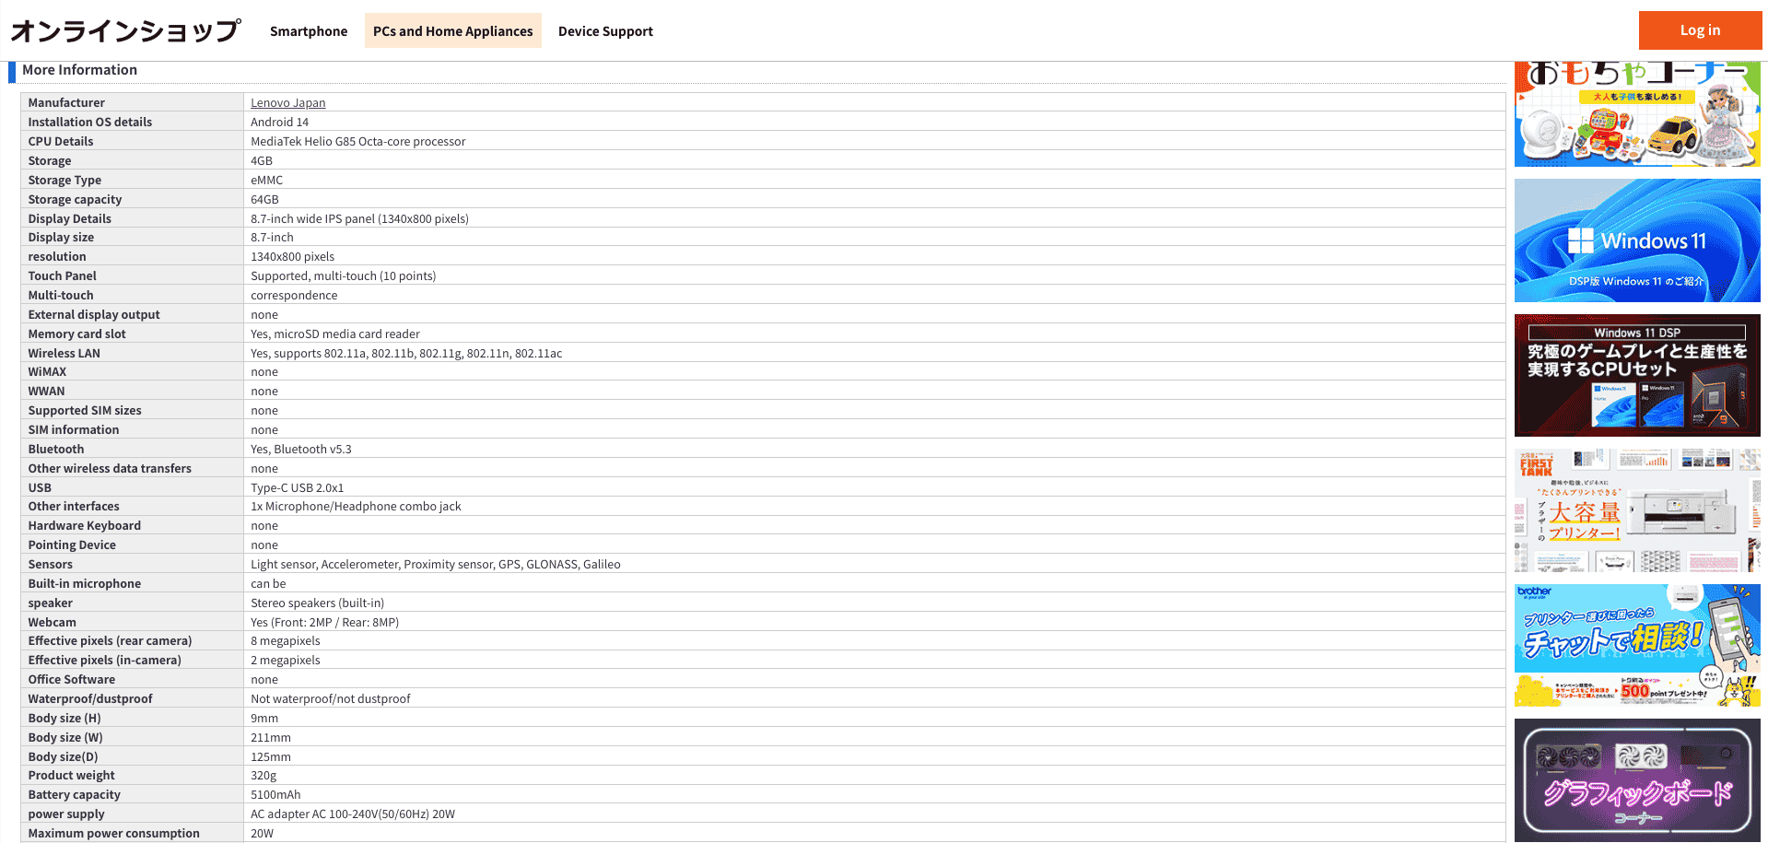
Task: Click the Windows logo in blue banner
Action: [x=1580, y=240]
